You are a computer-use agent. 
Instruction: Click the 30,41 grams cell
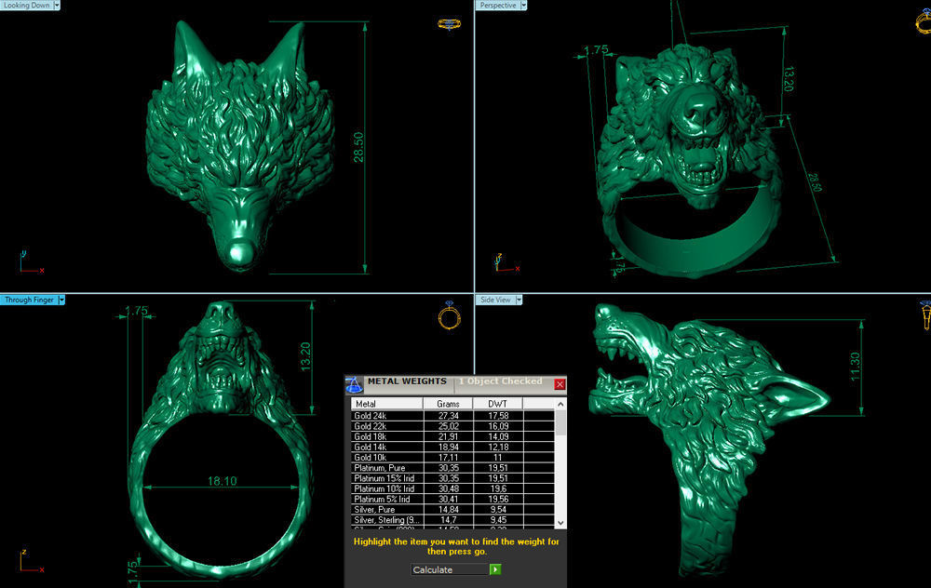coord(449,499)
